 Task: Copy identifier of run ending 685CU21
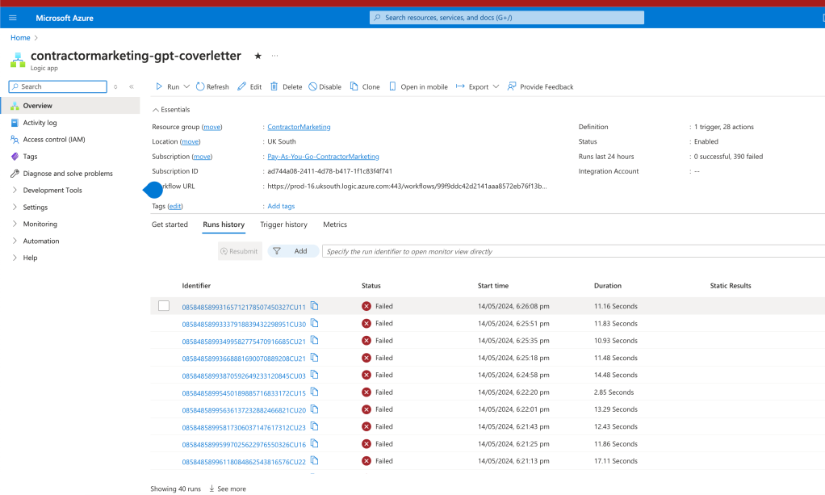[314, 341]
